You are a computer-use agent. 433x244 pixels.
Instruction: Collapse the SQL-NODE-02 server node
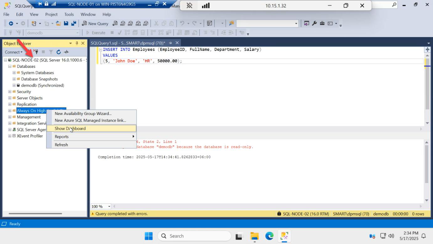click(x=5, y=60)
